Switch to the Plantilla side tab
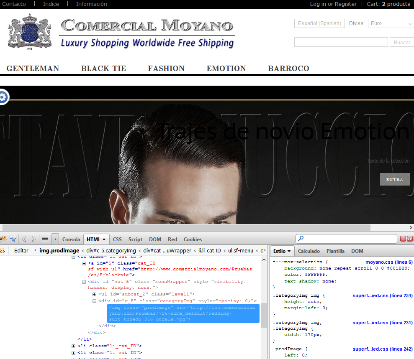Image resolution: width=414 pixels, height=359 pixels. tap(335, 251)
